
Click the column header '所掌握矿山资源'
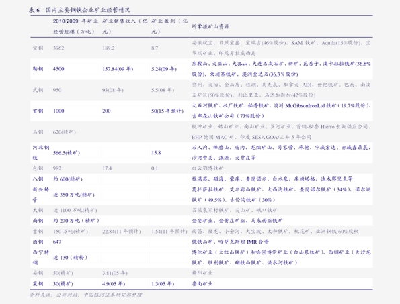[x=210, y=26]
